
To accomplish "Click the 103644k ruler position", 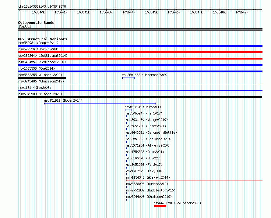I will click(x=129, y=12).
